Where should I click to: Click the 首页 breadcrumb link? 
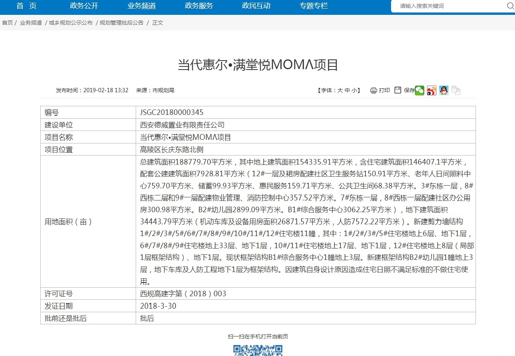7,23
